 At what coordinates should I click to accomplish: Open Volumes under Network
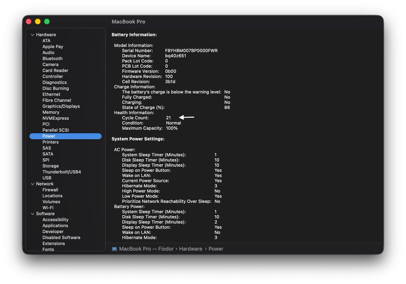51,201
